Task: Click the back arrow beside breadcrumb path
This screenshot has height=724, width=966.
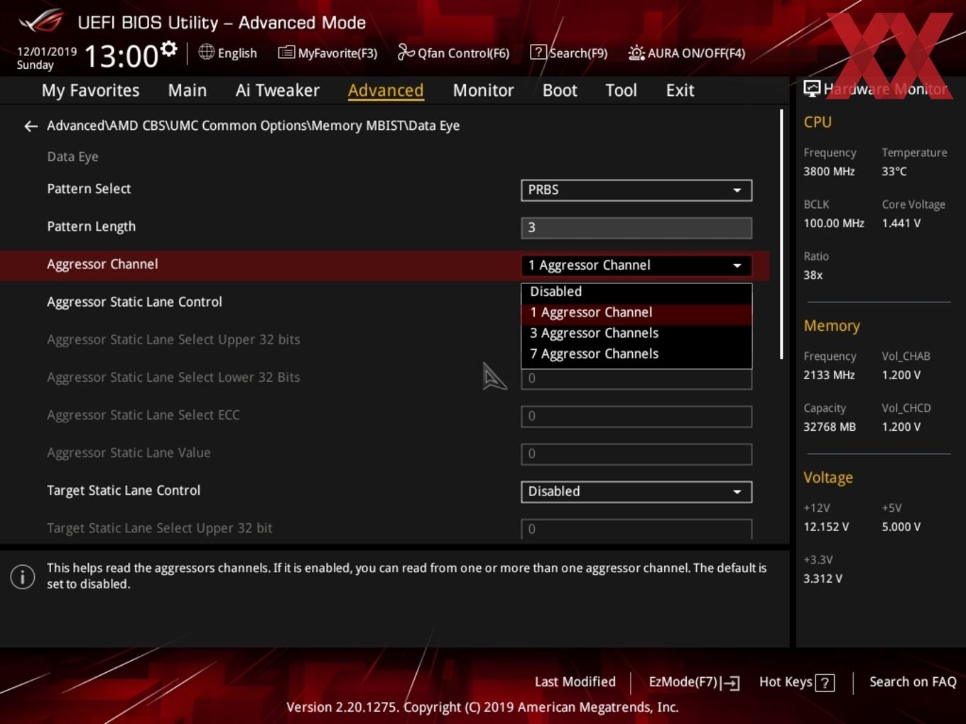Action: point(31,126)
